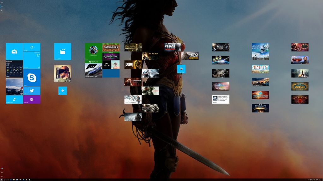The width and height of the screenshot is (323, 181).
Task: Open the purple OneNote tile
Action: tap(32, 100)
